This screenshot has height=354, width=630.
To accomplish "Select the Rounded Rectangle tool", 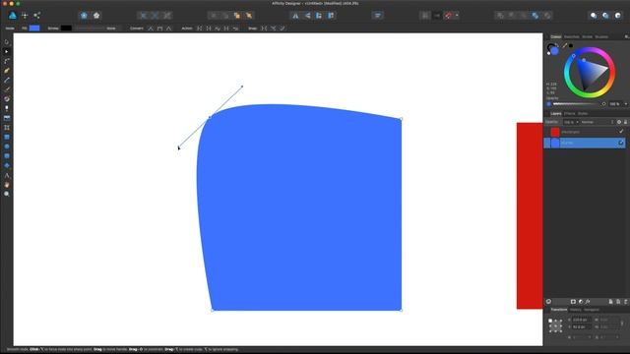I will pyautogui.click(x=7, y=155).
